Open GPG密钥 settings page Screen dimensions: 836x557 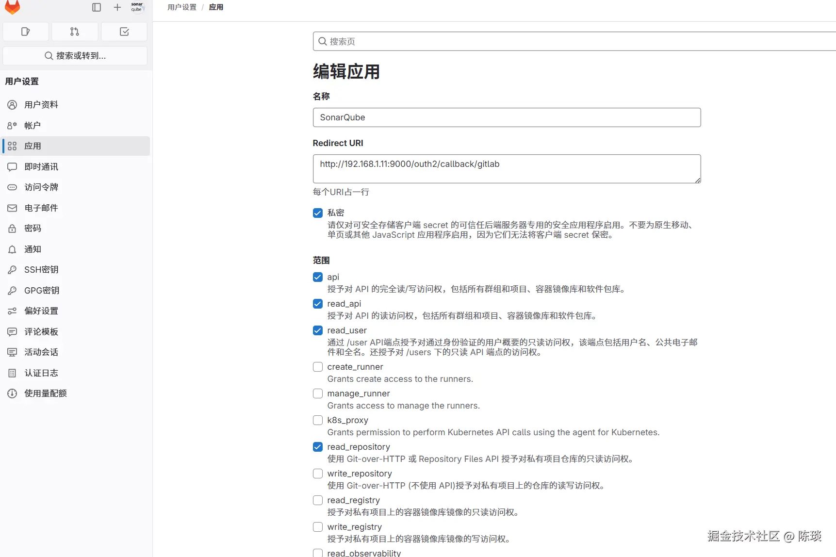point(76,291)
